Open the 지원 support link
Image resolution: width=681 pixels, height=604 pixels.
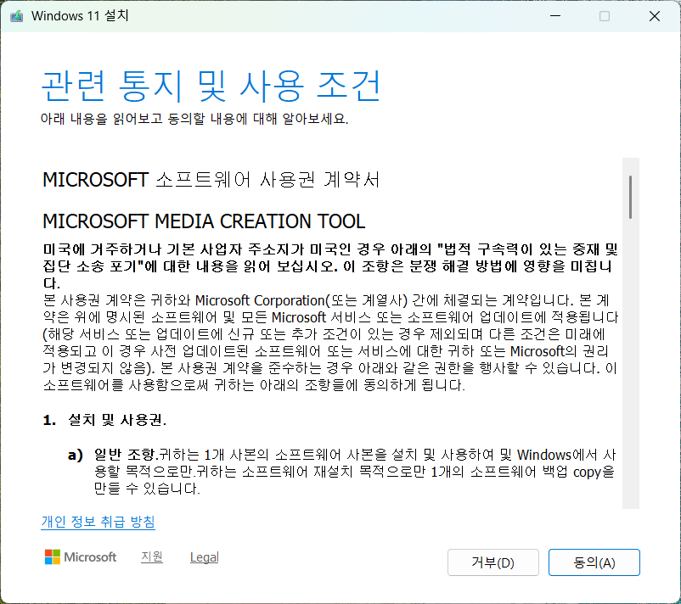pos(152,557)
